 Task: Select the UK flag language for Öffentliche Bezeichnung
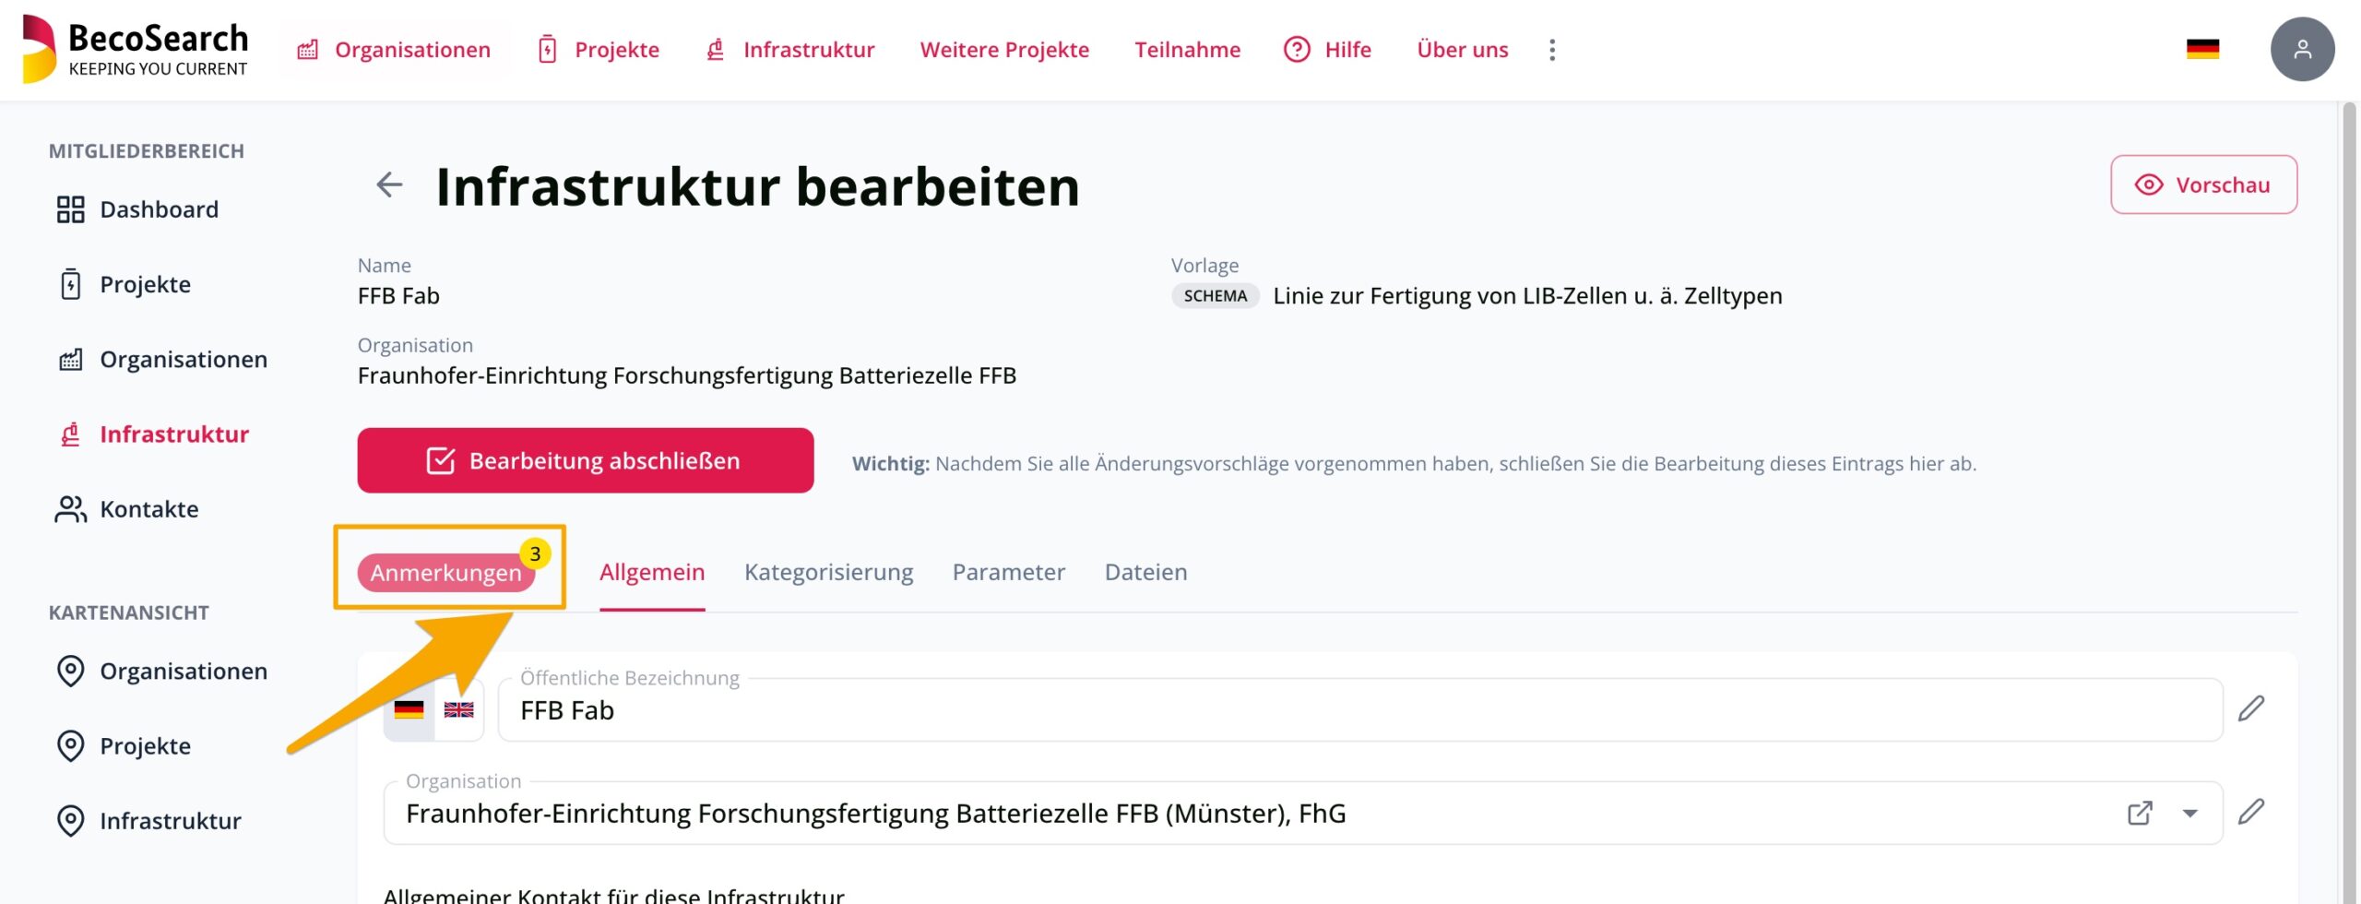pyautogui.click(x=458, y=709)
